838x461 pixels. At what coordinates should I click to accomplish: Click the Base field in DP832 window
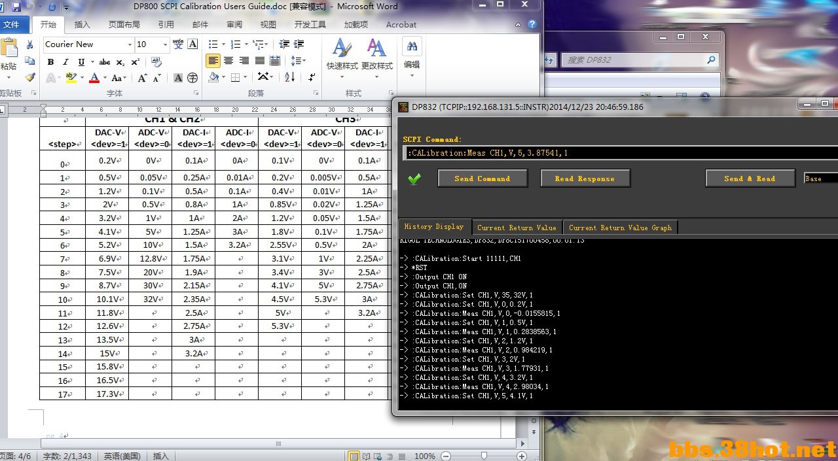coord(821,179)
